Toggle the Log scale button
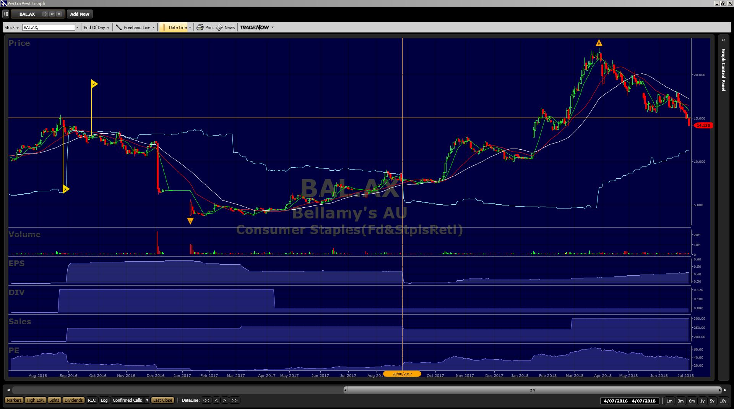734x409 pixels. click(104, 400)
